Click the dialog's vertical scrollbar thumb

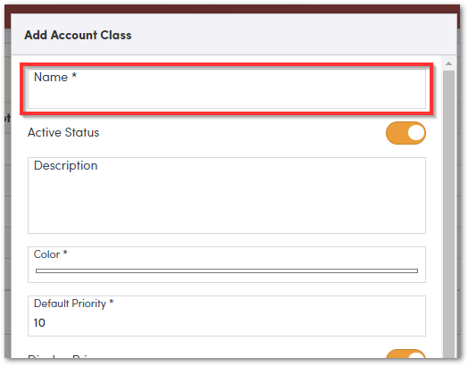[448, 213]
